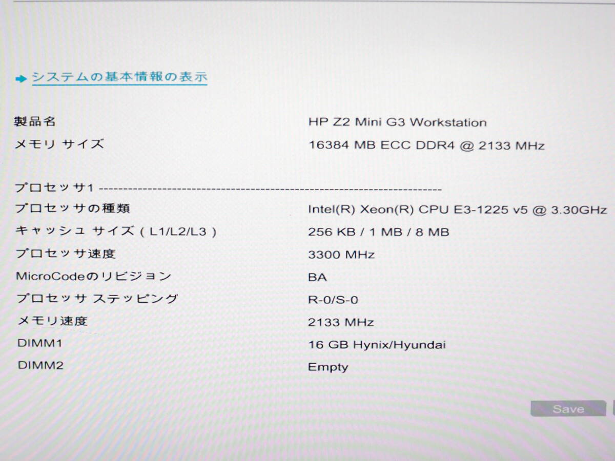615x461 pixels.
Task: Select 256 KB / 1 MB / 8 MB value
Action: point(379,232)
